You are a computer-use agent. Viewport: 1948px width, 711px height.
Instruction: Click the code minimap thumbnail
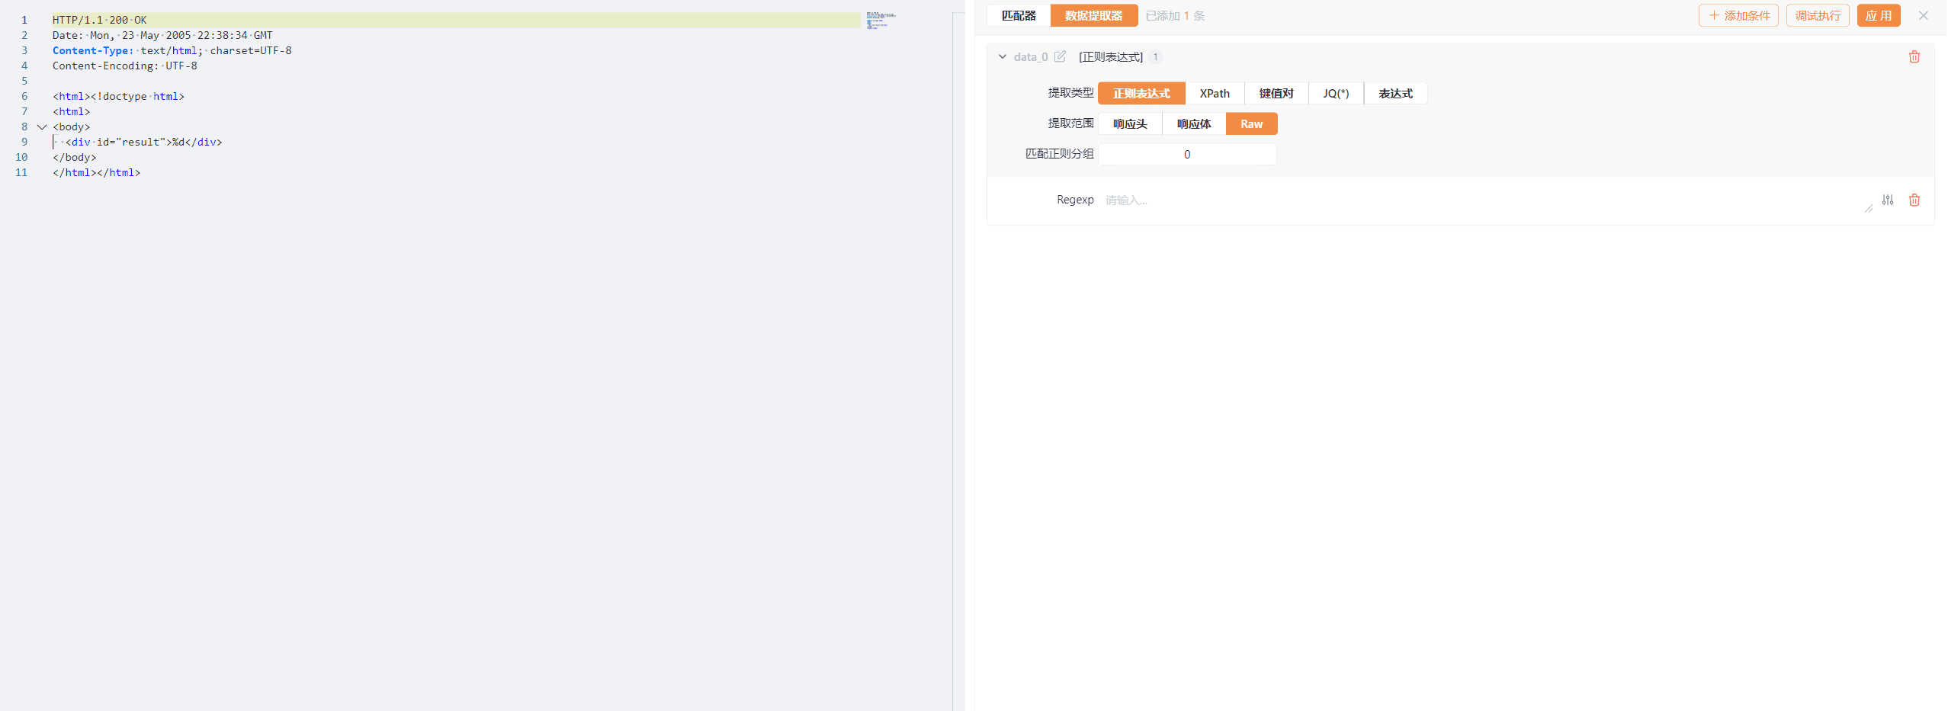[x=881, y=21]
